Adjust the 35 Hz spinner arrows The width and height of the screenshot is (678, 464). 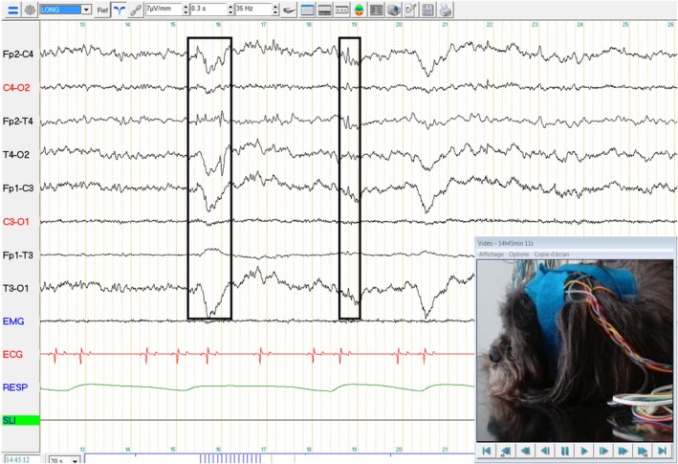click(x=275, y=10)
